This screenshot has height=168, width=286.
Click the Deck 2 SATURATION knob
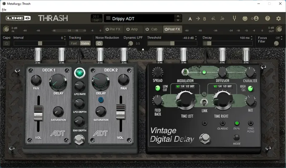tap(101, 111)
